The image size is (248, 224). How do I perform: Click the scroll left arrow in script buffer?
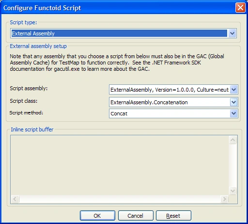coord(15,199)
